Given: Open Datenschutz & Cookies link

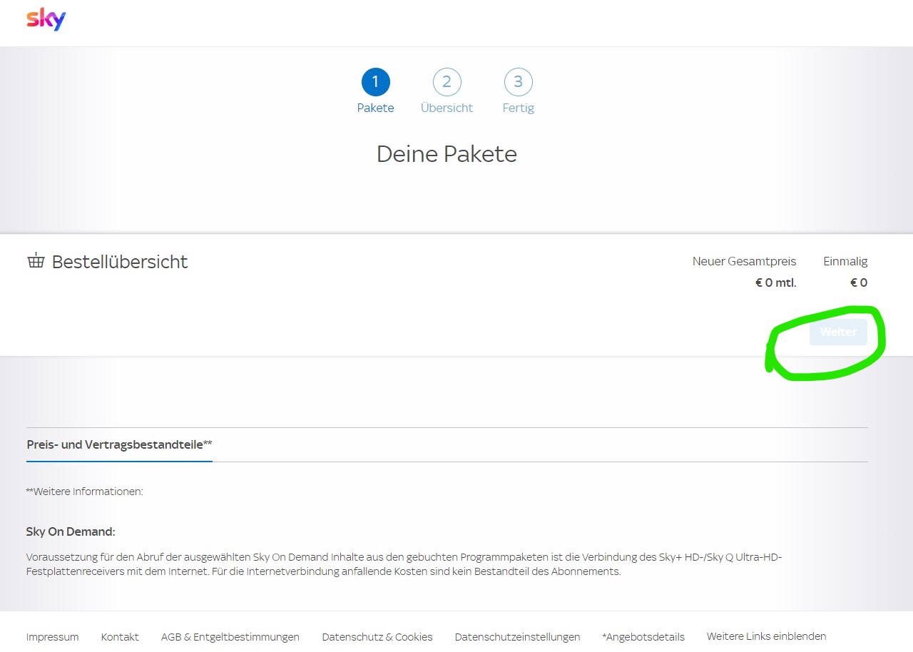Looking at the screenshot, I should pyautogui.click(x=377, y=637).
